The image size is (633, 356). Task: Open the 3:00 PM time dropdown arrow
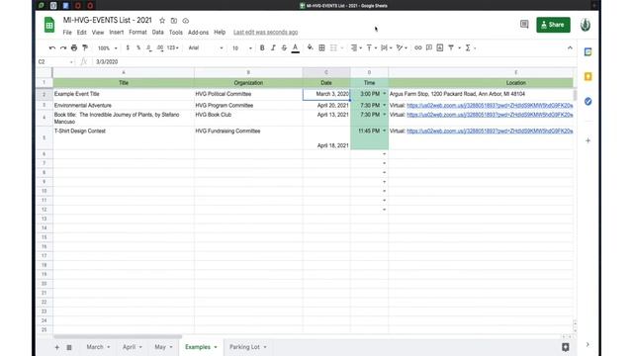[x=385, y=94]
